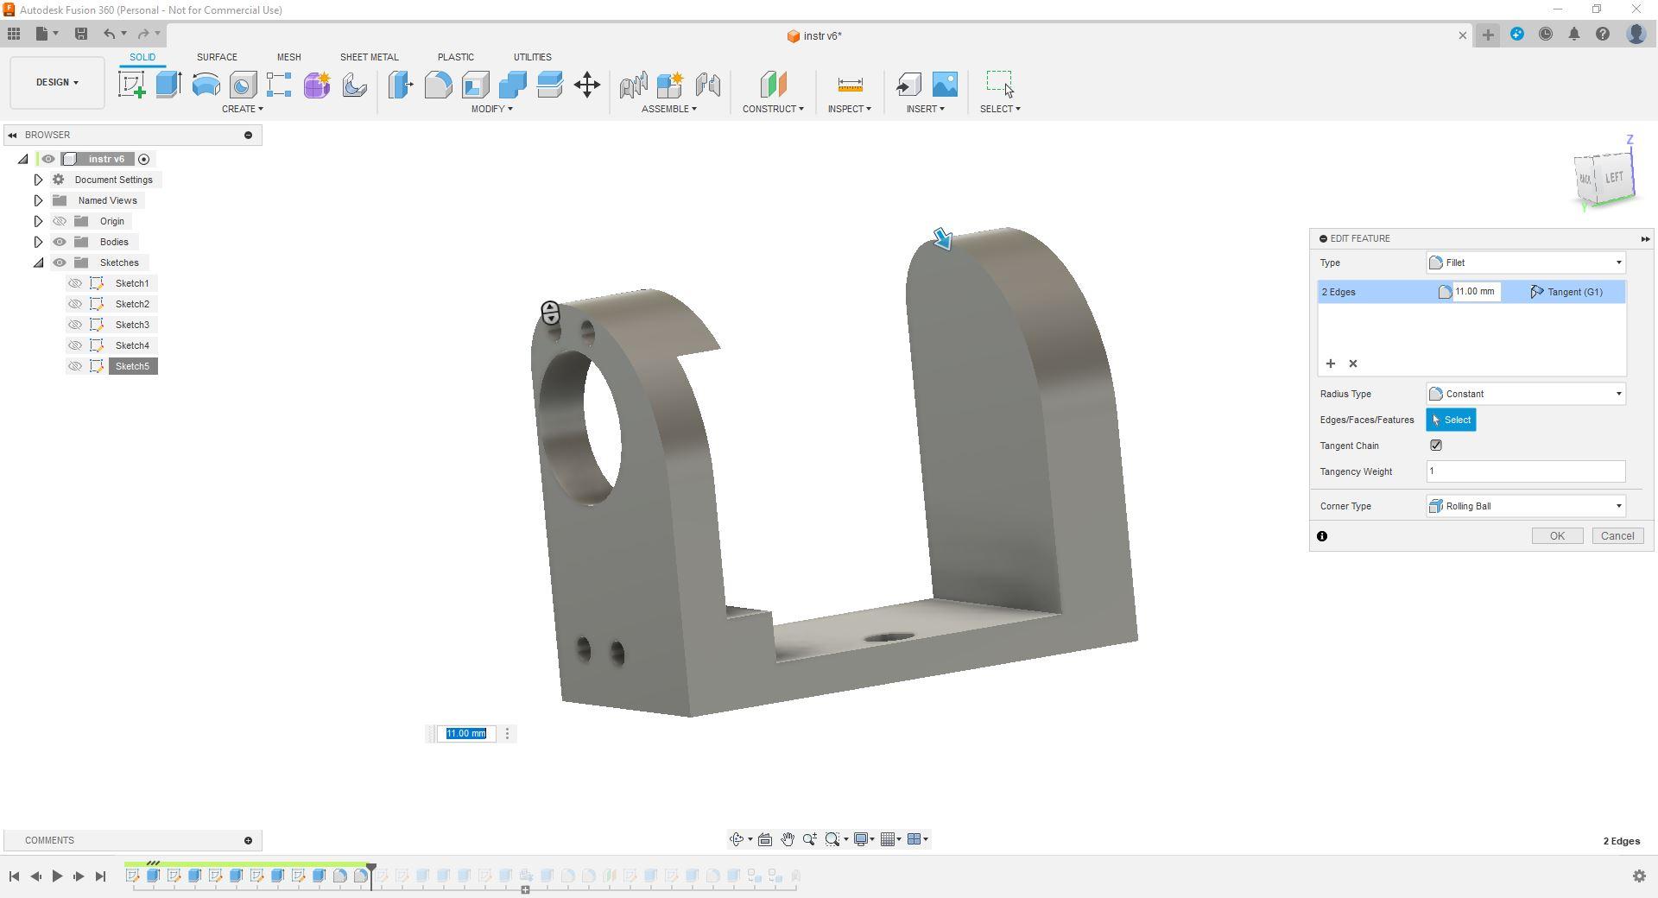Show Sketch1 using its eye icon
The width and height of the screenshot is (1658, 898).
[x=75, y=283]
